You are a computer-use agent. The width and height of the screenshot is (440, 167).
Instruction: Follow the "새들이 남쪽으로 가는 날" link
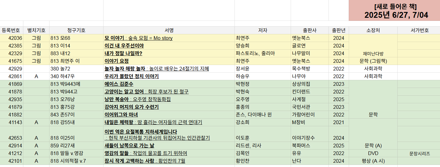129,146
